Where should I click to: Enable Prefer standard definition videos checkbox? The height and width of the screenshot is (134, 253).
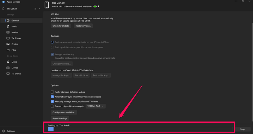click(52, 92)
